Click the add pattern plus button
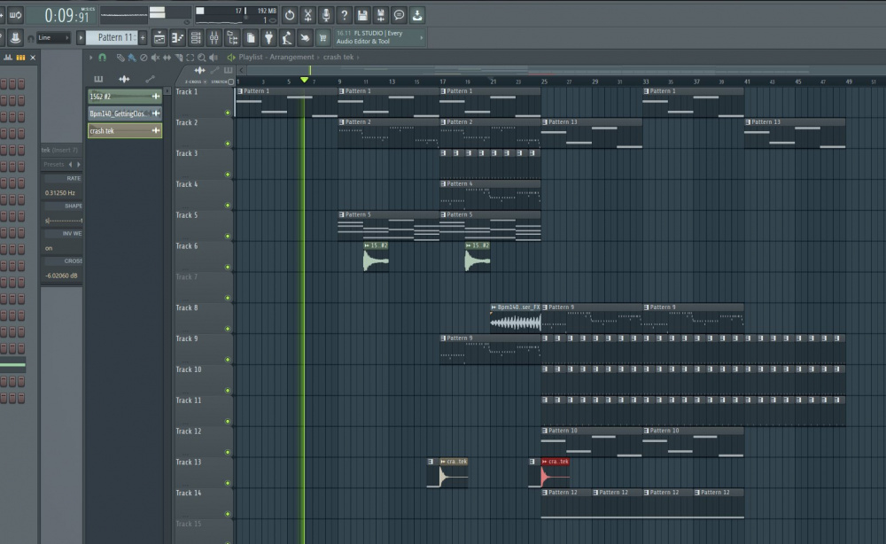This screenshot has height=544, width=886. [144, 38]
